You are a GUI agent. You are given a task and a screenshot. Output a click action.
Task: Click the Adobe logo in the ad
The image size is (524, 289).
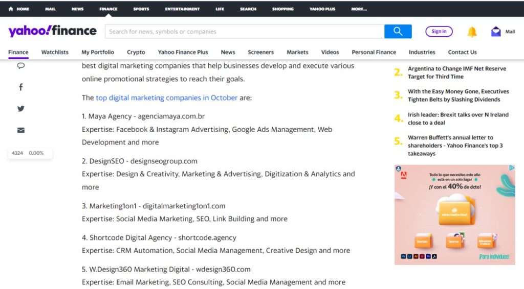404,175
